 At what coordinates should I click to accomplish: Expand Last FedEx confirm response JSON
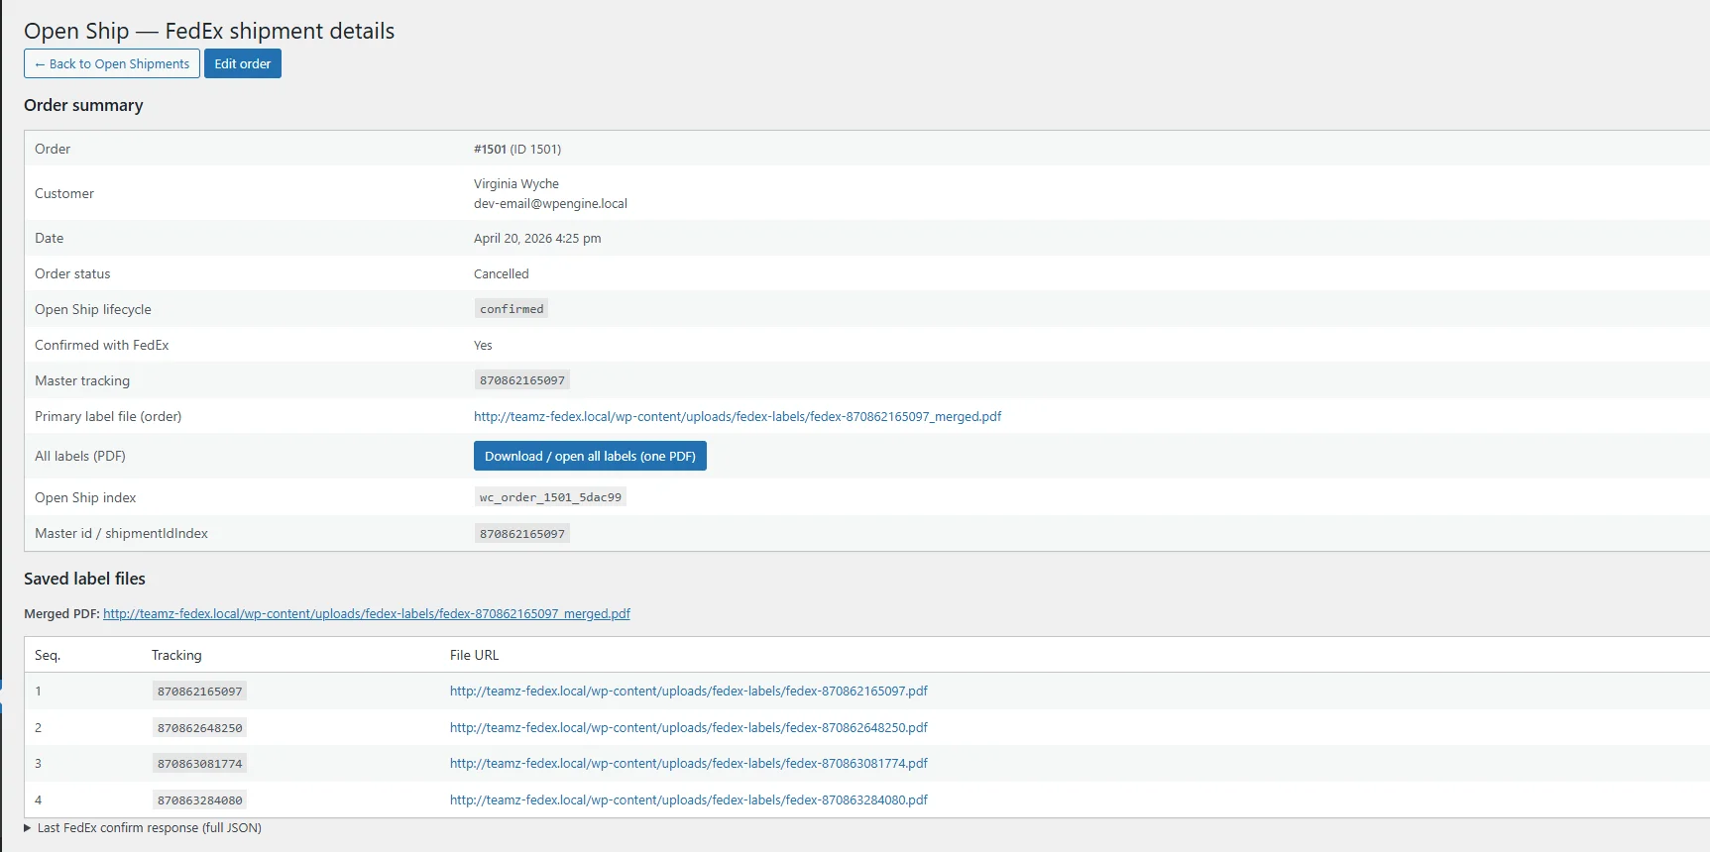click(143, 827)
